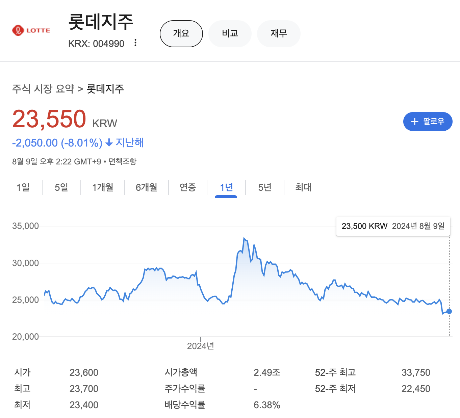Click the -2,050.00 (-8.01%) change value
Viewport: 460px width, 418px height.
tap(57, 143)
